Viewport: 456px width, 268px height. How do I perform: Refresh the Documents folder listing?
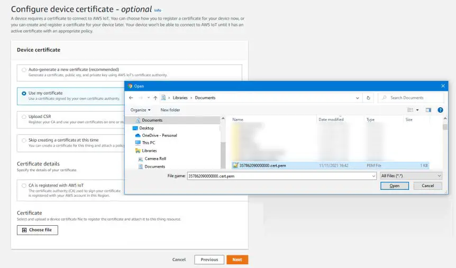pos(368,98)
